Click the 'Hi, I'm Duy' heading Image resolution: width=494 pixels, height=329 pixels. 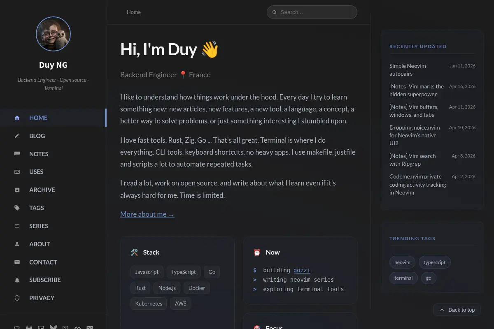169,49
